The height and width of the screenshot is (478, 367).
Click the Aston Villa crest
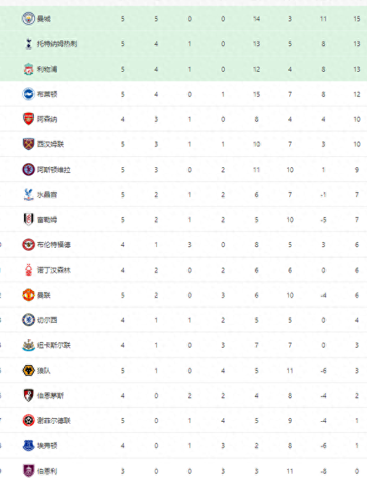coord(28,170)
